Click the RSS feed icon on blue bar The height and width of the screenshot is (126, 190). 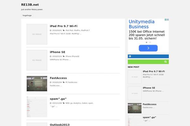coord(130,56)
